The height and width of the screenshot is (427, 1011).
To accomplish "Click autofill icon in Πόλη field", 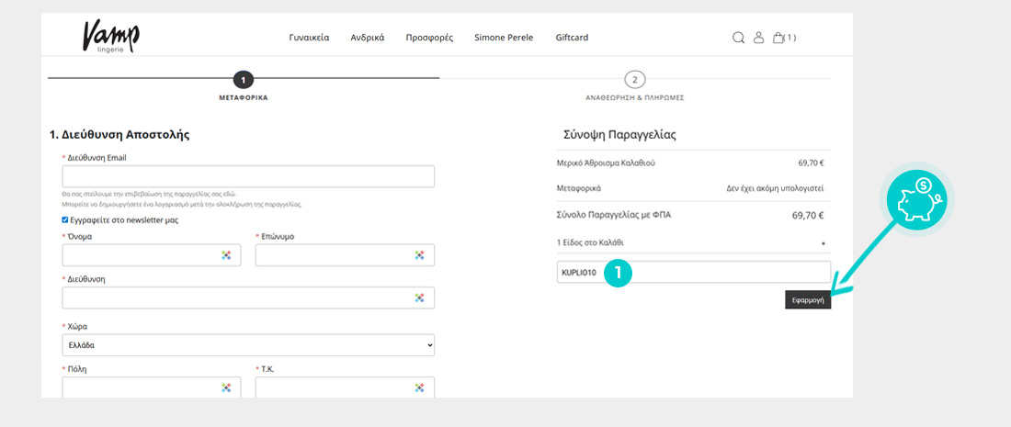I will [226, 388].
